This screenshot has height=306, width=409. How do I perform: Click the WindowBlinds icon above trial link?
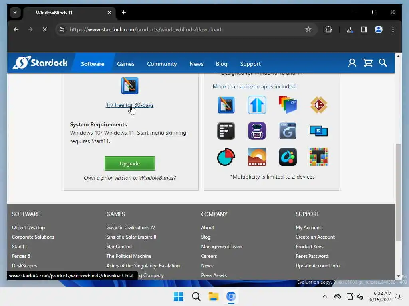point(130,86)
